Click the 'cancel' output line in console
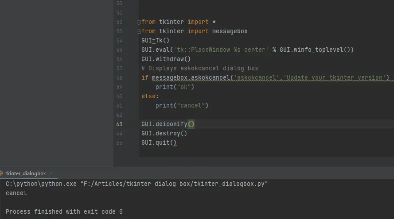 pos(16,193)
